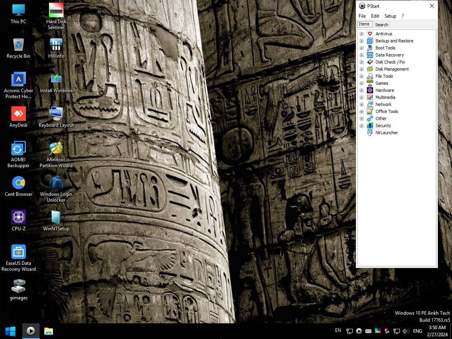Switch to the Search tab

pos(381,25)
